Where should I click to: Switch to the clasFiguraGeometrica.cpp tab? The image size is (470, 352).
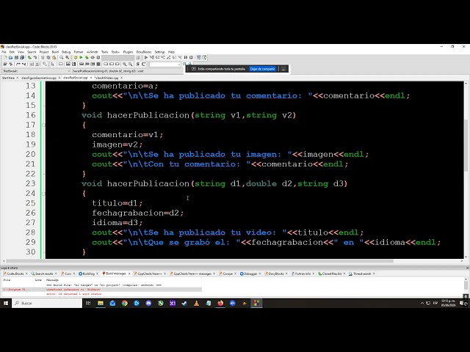point(39,78)
